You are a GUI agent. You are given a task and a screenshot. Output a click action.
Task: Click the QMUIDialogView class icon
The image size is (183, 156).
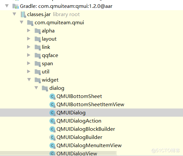(x=52, y=153)
